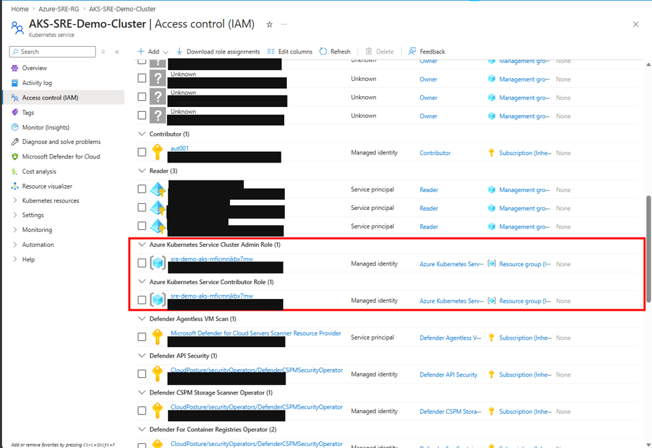Collapse the Reader (3) group
The image size is (652, 448).
pyautogui.click(x=142, y=171)
